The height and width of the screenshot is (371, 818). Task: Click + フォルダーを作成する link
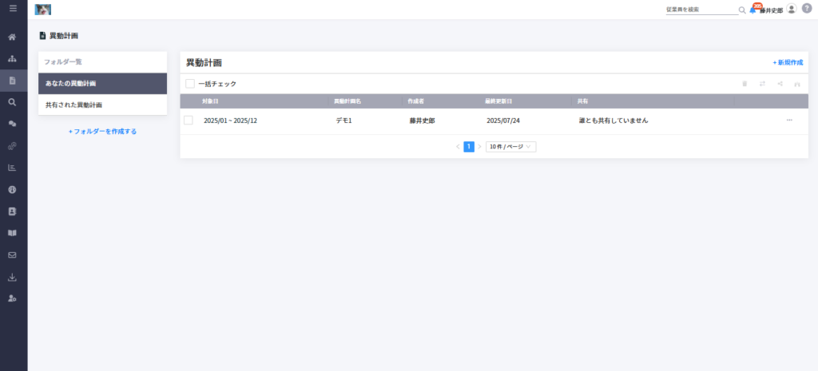click(103, 132)
